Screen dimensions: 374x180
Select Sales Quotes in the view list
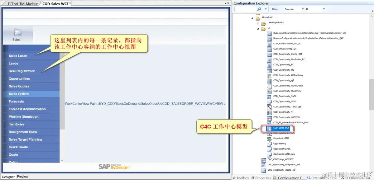point(31,86)
